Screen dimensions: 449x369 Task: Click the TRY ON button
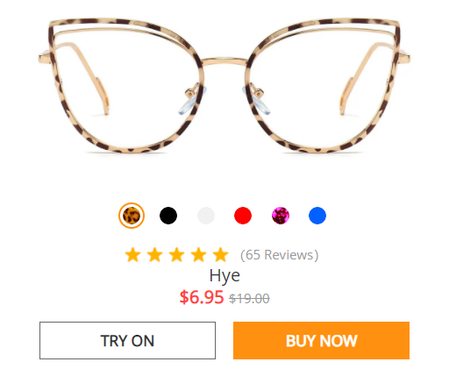point(127,341)
